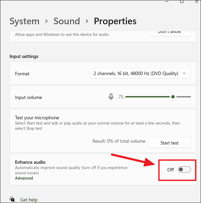Go back to the Sound breadcrumb page

(x=67, y=21)
